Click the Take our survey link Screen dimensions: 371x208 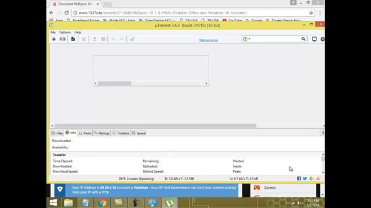pos(209,40)
